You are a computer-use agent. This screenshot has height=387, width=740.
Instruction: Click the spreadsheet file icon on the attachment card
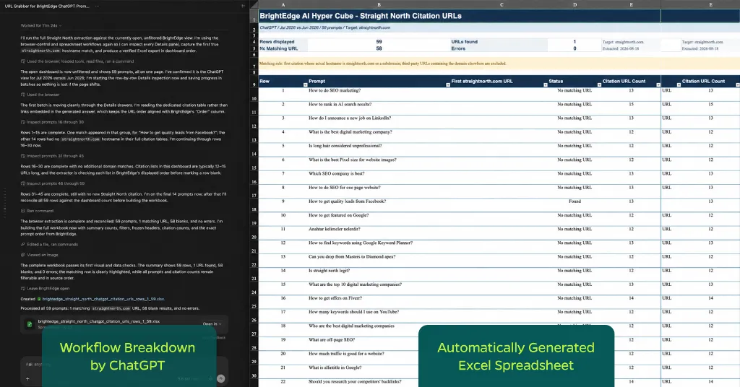tap(29, 324)
